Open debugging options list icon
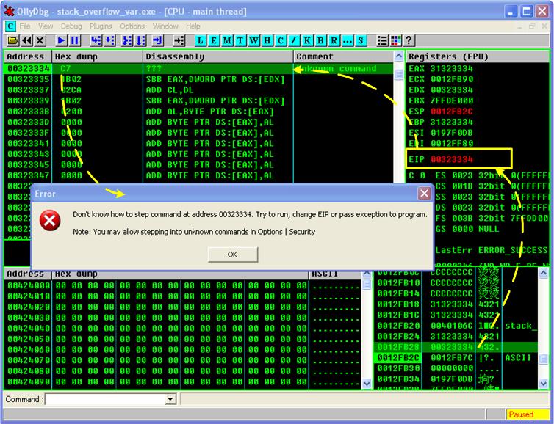The image size is (554, 424). pyautogui.click(x=382, y=40)
